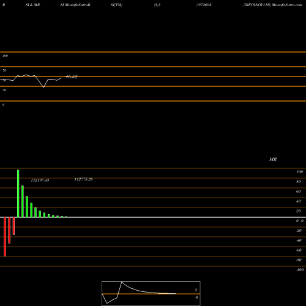Click the MR axis label -60
The width and height of the screenshot is (306, 306).
[x=299, y=250]
